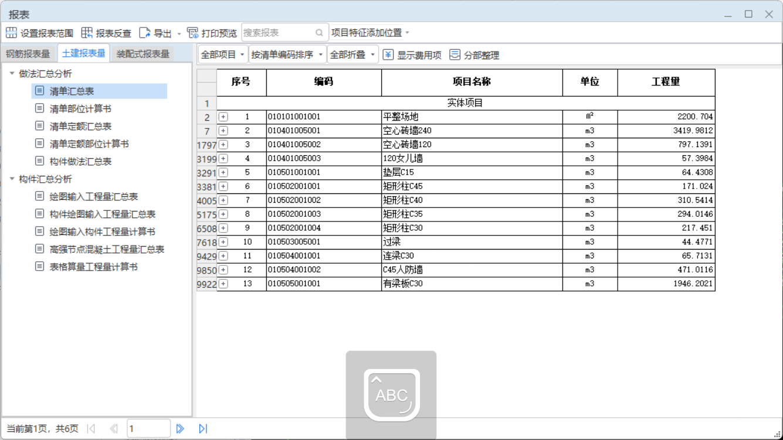Click the 绘图输入工程量汇总表 document icon
Image resolution: width=783 pixels, height=440 pixels.
click(x=39, y=196)
